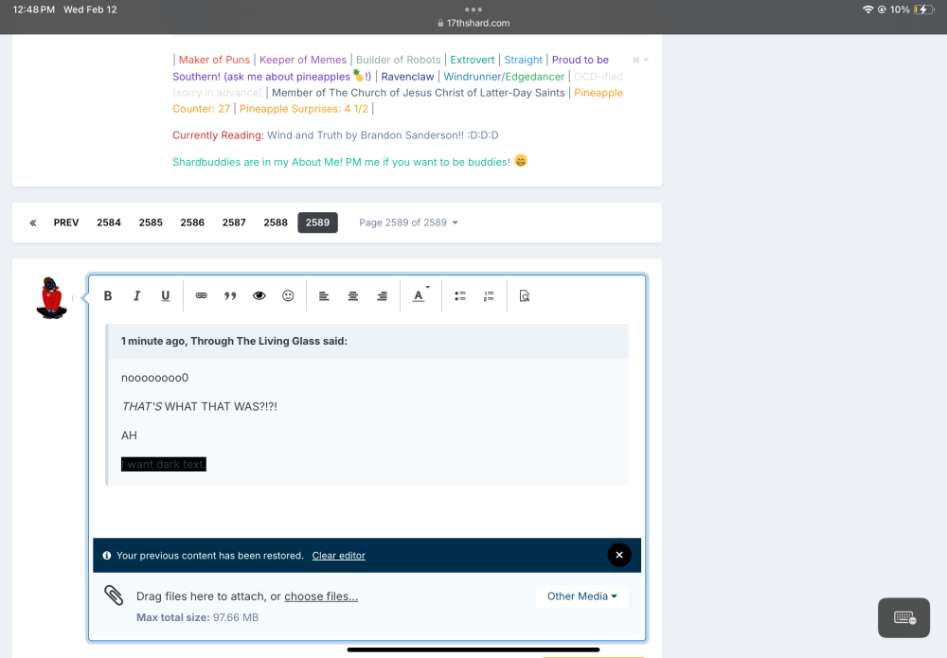Align text left
Screen dimensions: 947x658
tap(324, 295)
